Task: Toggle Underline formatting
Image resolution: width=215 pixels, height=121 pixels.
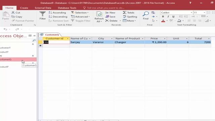Action: (173, 16)
